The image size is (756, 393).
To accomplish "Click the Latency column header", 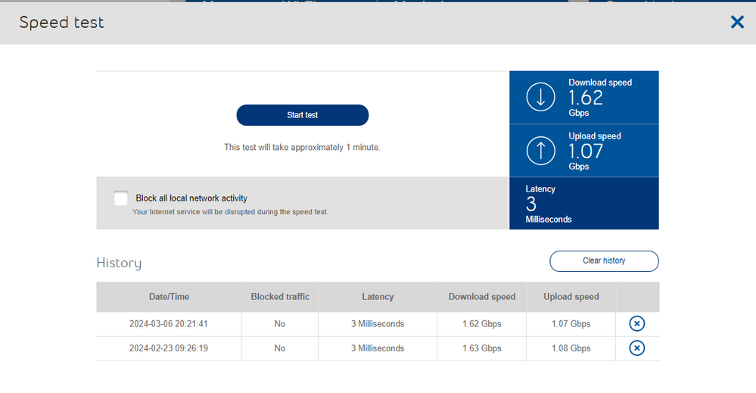I will pos(378,297).
